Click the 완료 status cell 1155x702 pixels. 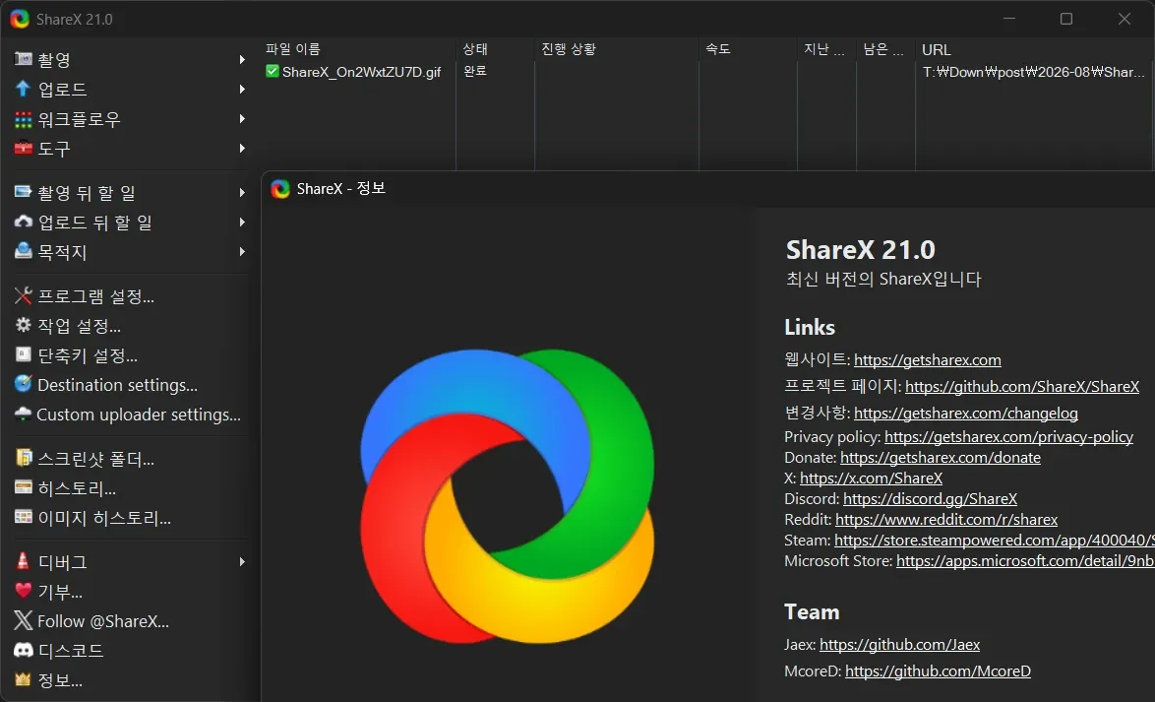coord(475,72)
